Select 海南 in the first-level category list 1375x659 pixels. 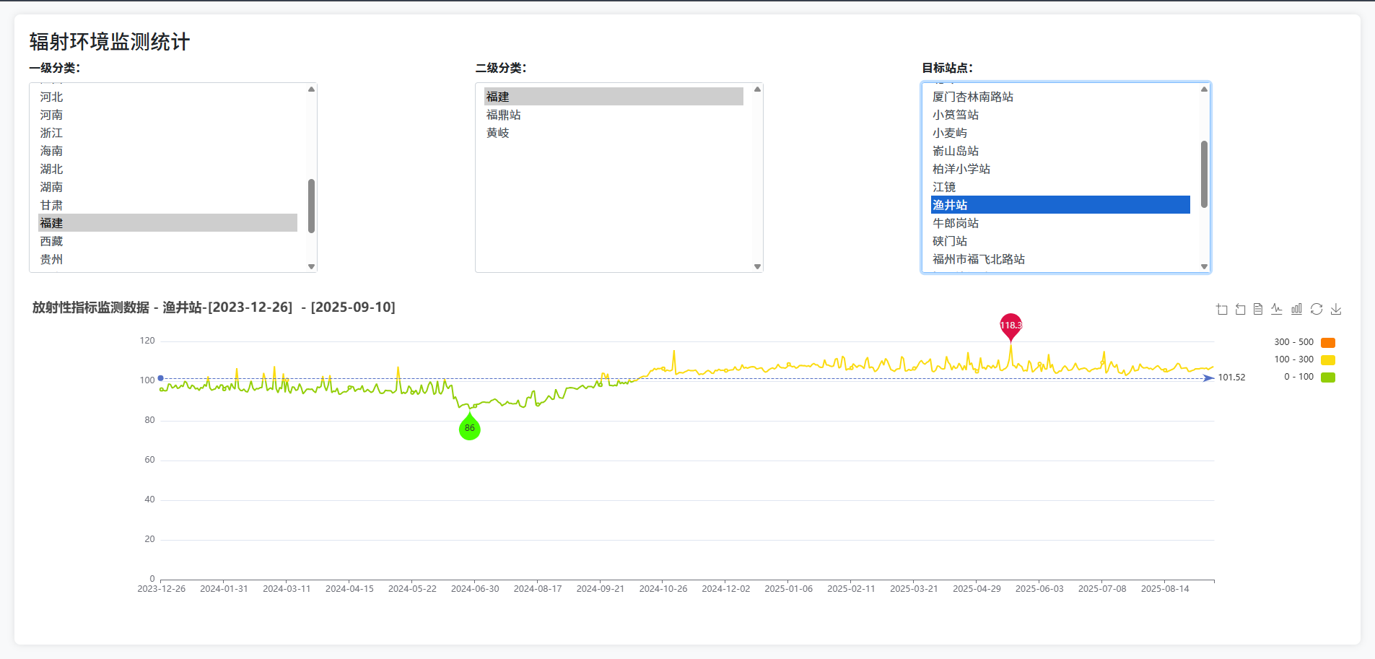tap(167, 151)
